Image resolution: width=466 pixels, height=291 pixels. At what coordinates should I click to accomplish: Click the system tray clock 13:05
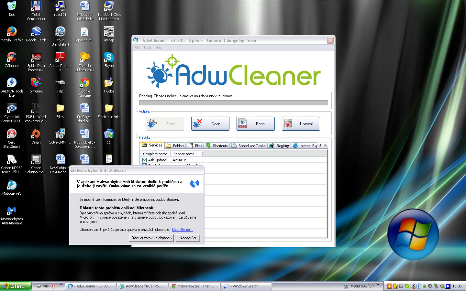(457, 286)
